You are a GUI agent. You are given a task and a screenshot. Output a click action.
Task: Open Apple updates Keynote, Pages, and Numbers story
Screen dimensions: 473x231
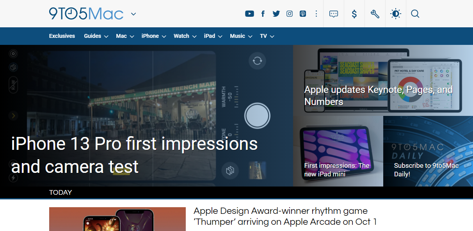378,96
